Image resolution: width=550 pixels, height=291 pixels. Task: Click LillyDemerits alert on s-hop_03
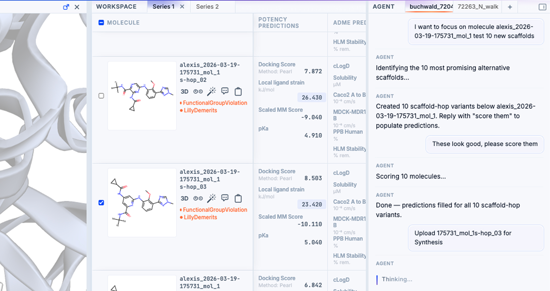198,217
